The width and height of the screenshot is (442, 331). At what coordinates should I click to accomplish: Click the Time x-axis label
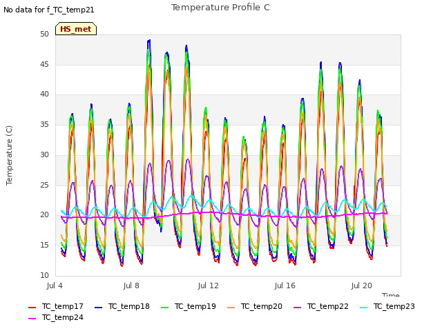391,294
